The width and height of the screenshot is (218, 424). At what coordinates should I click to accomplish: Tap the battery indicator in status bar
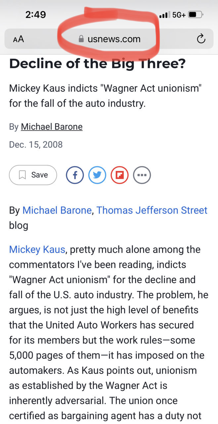click(196, 15)
